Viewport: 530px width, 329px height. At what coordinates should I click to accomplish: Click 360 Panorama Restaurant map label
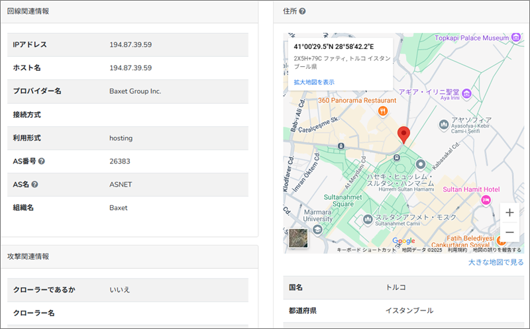pyautogui.click(x=357, y=101)
